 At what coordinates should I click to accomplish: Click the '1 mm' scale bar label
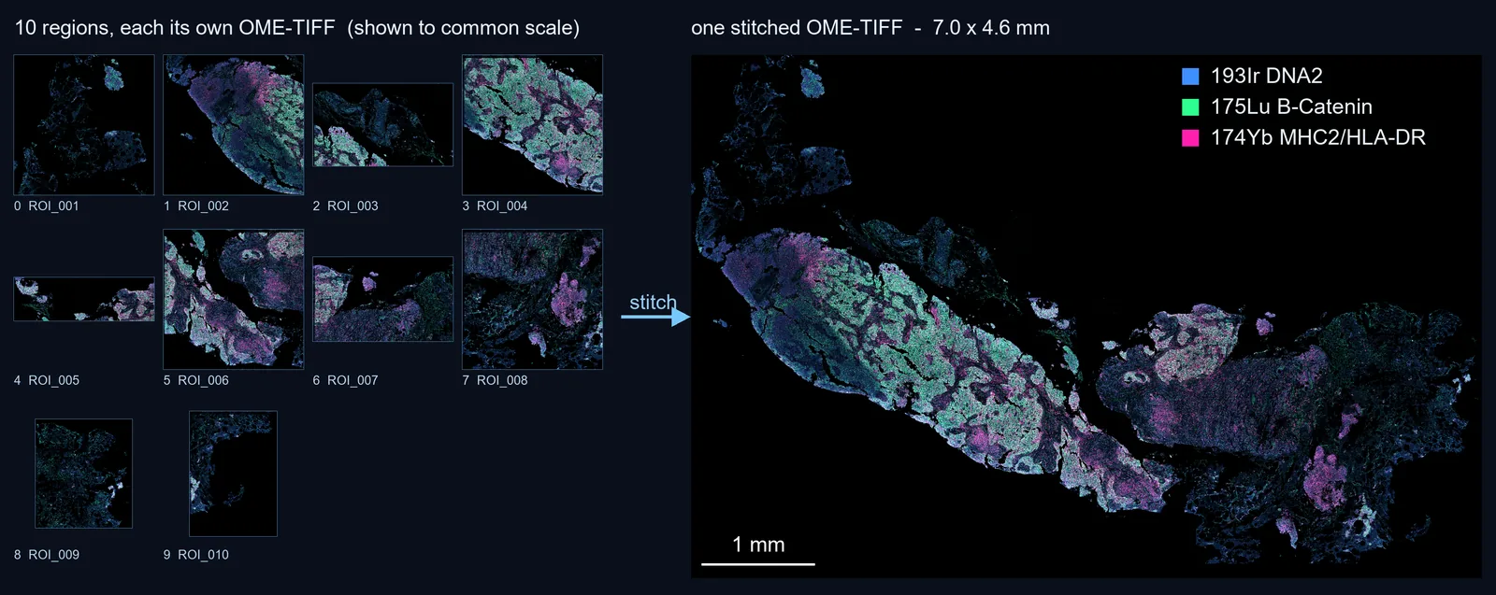click(x=758, y=545)
